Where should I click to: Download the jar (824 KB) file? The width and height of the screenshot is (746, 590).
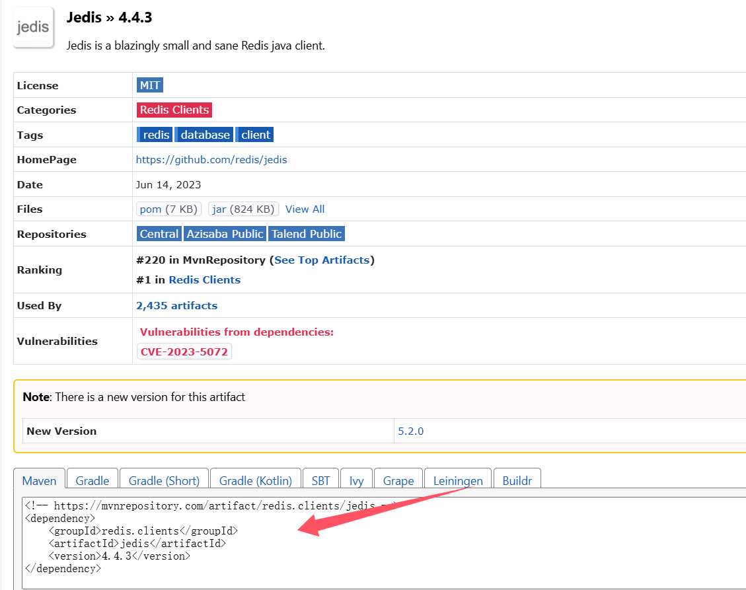[244, 209]
